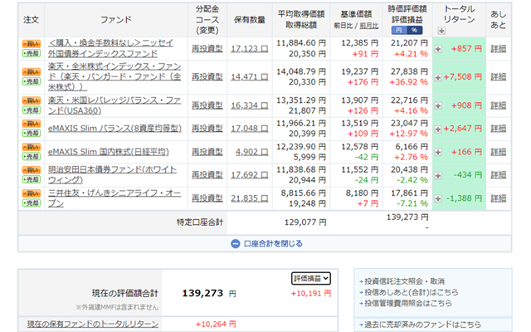This screenshot has width=531, height=332.
Task: Click holding quantity 17,048 口 link
Action: (249, 129)
